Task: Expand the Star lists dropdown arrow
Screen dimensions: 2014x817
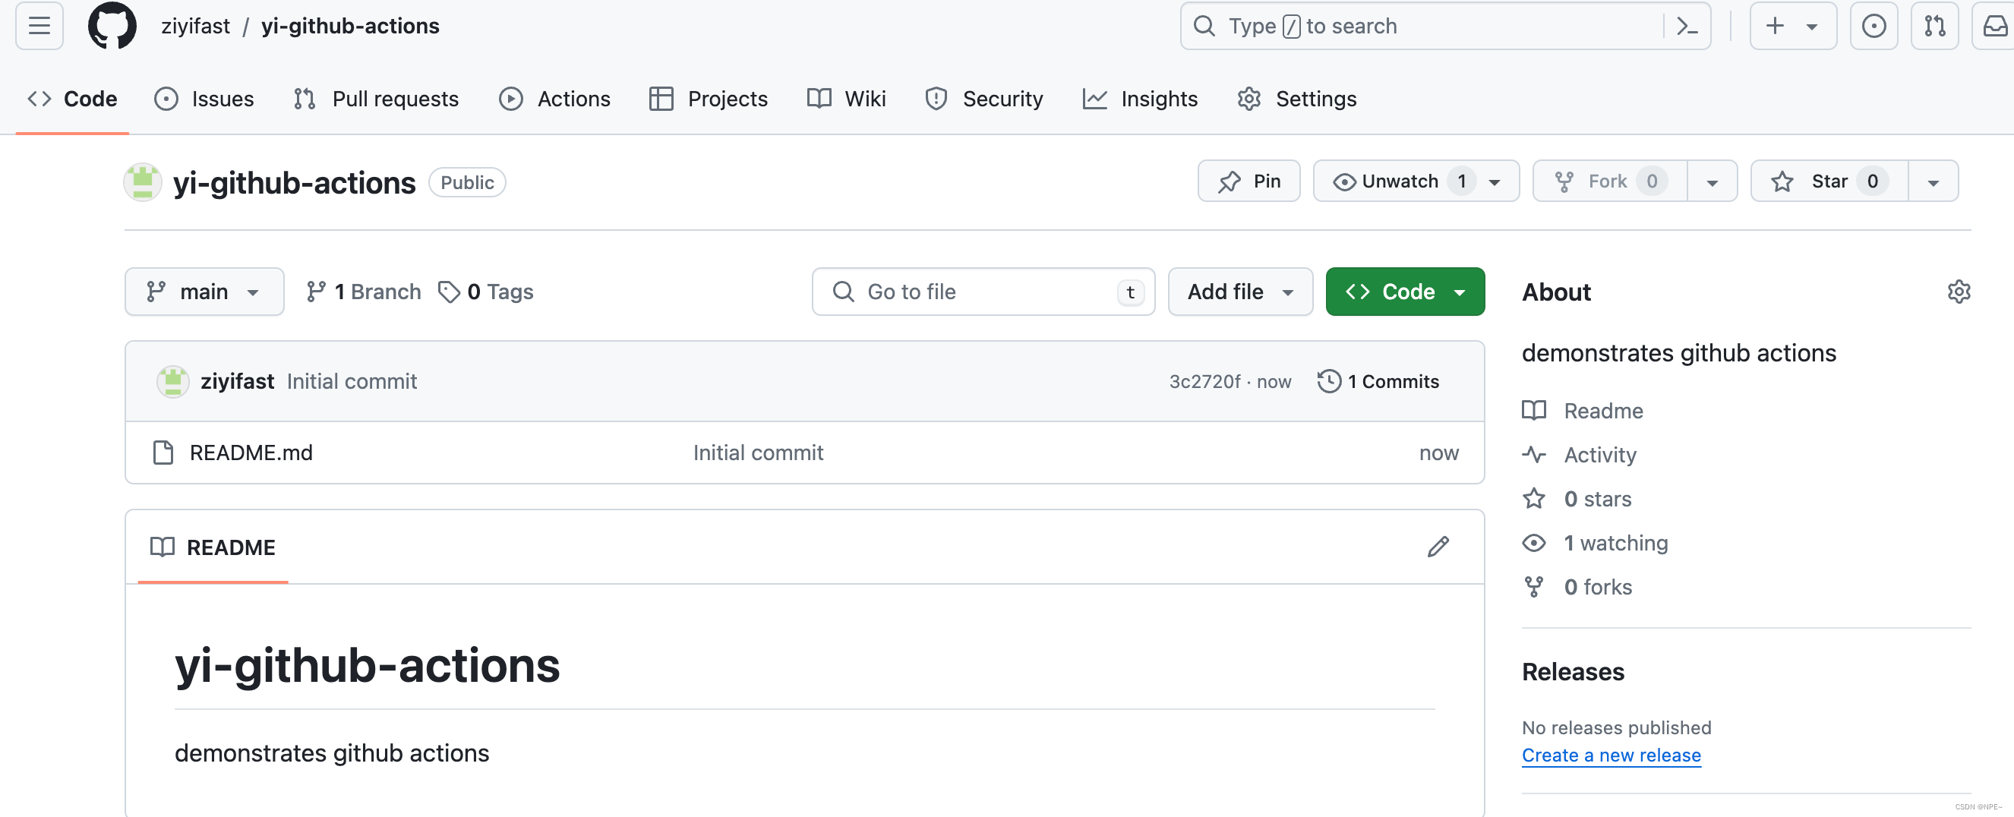Action: point(1933,181)
